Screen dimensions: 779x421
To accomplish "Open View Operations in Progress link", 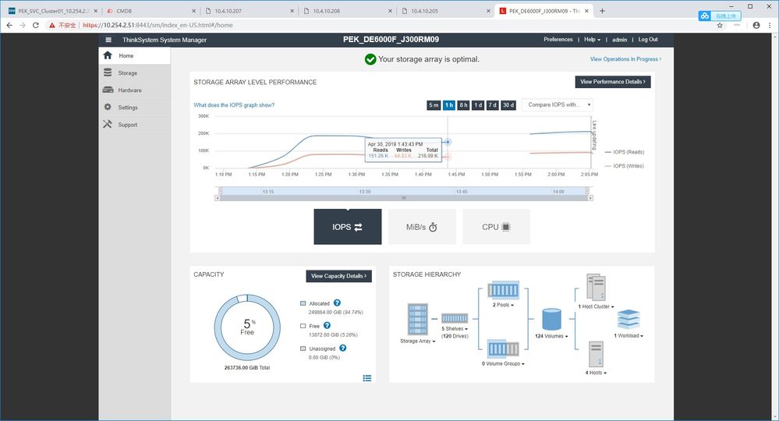I will (625, 59).
